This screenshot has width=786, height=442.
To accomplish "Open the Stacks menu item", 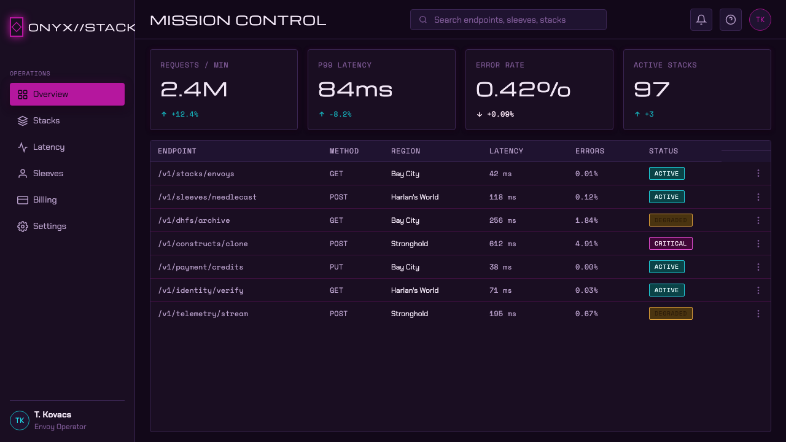I will pyautogui.click(x=67, y=121).
